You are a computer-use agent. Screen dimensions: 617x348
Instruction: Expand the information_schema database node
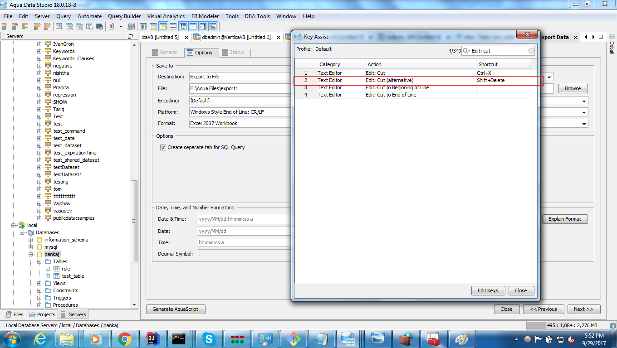(x=30, y=240)
